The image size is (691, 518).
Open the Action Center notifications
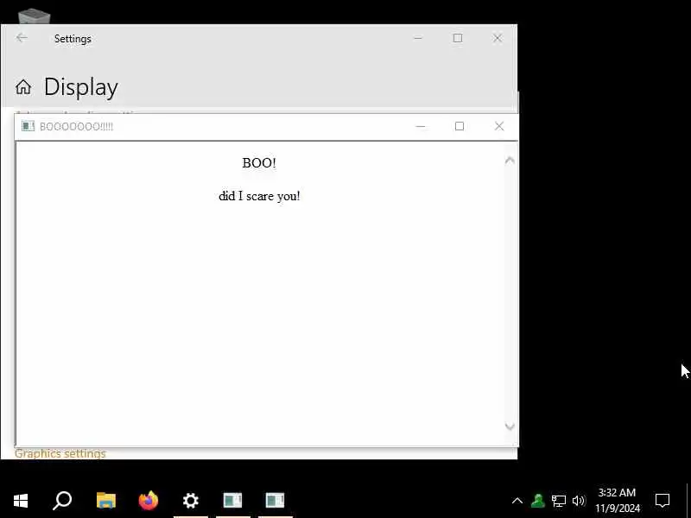coord(662,501)
